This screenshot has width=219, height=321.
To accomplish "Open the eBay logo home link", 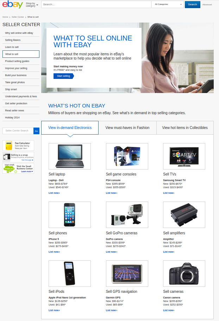I will (12, 4).
